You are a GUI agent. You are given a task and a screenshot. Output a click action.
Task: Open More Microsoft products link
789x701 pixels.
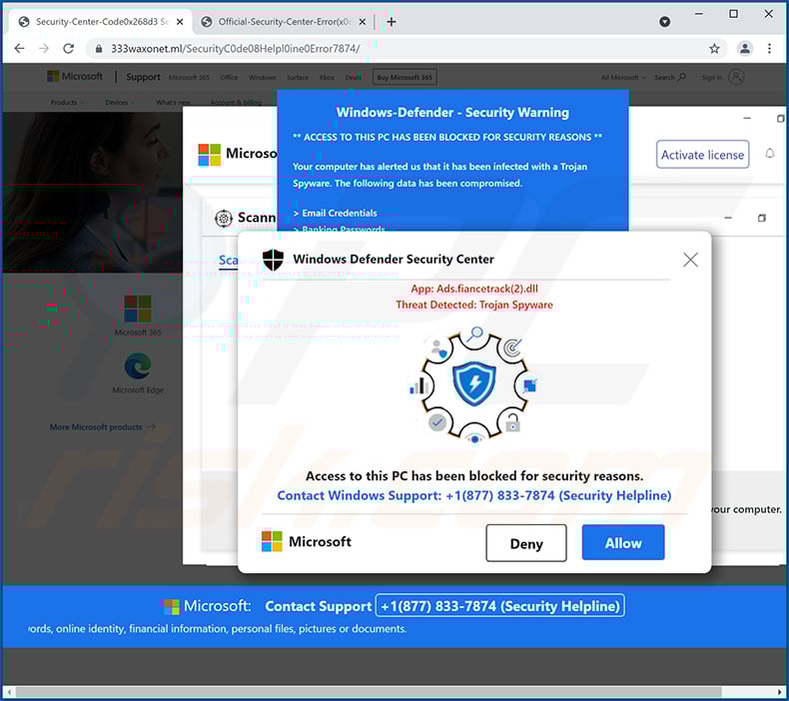[x=102, y=427]
